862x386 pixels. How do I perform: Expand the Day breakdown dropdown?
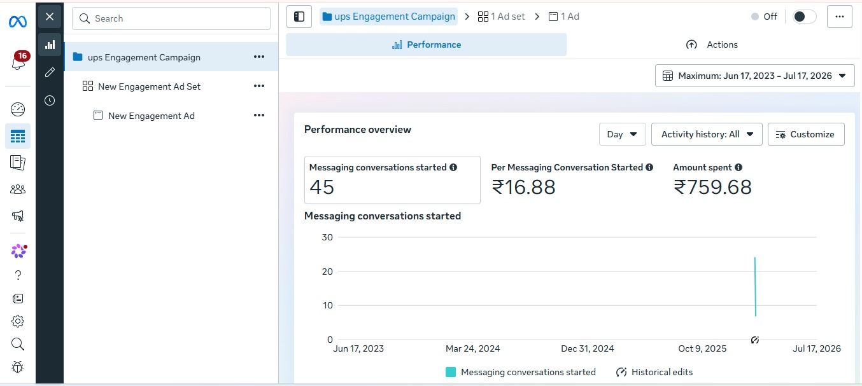tap(623, 134)
